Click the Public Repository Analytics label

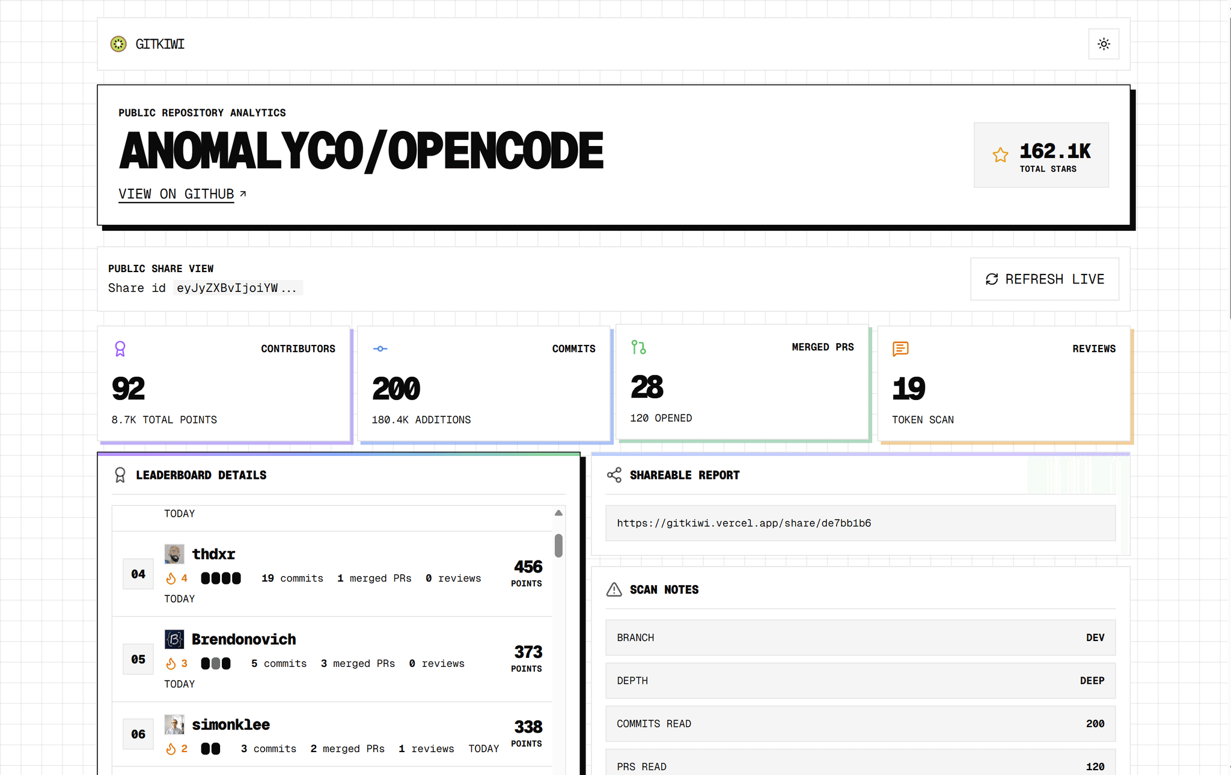[202, 113]
